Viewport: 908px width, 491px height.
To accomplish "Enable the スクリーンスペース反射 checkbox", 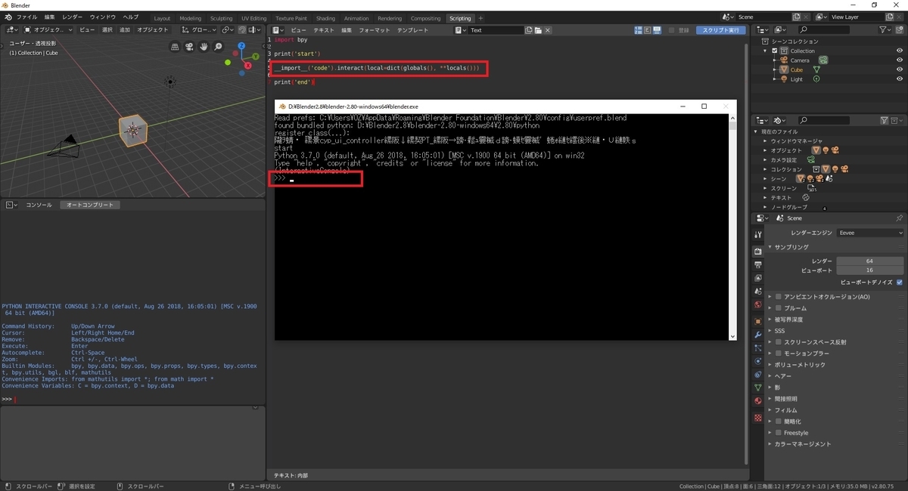I will click(778, 342).
